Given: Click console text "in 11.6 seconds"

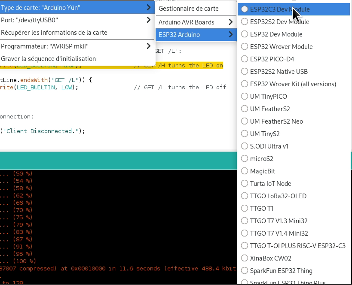Looking at the screenshot, I should coord(135,268).
